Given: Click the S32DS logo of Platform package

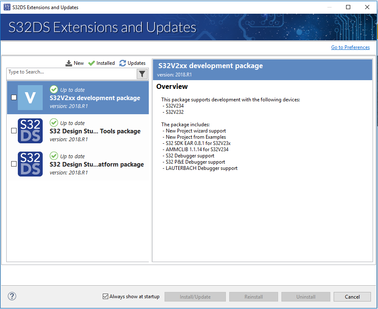Looking at the screenshot, I should click(x=30, y=164).
